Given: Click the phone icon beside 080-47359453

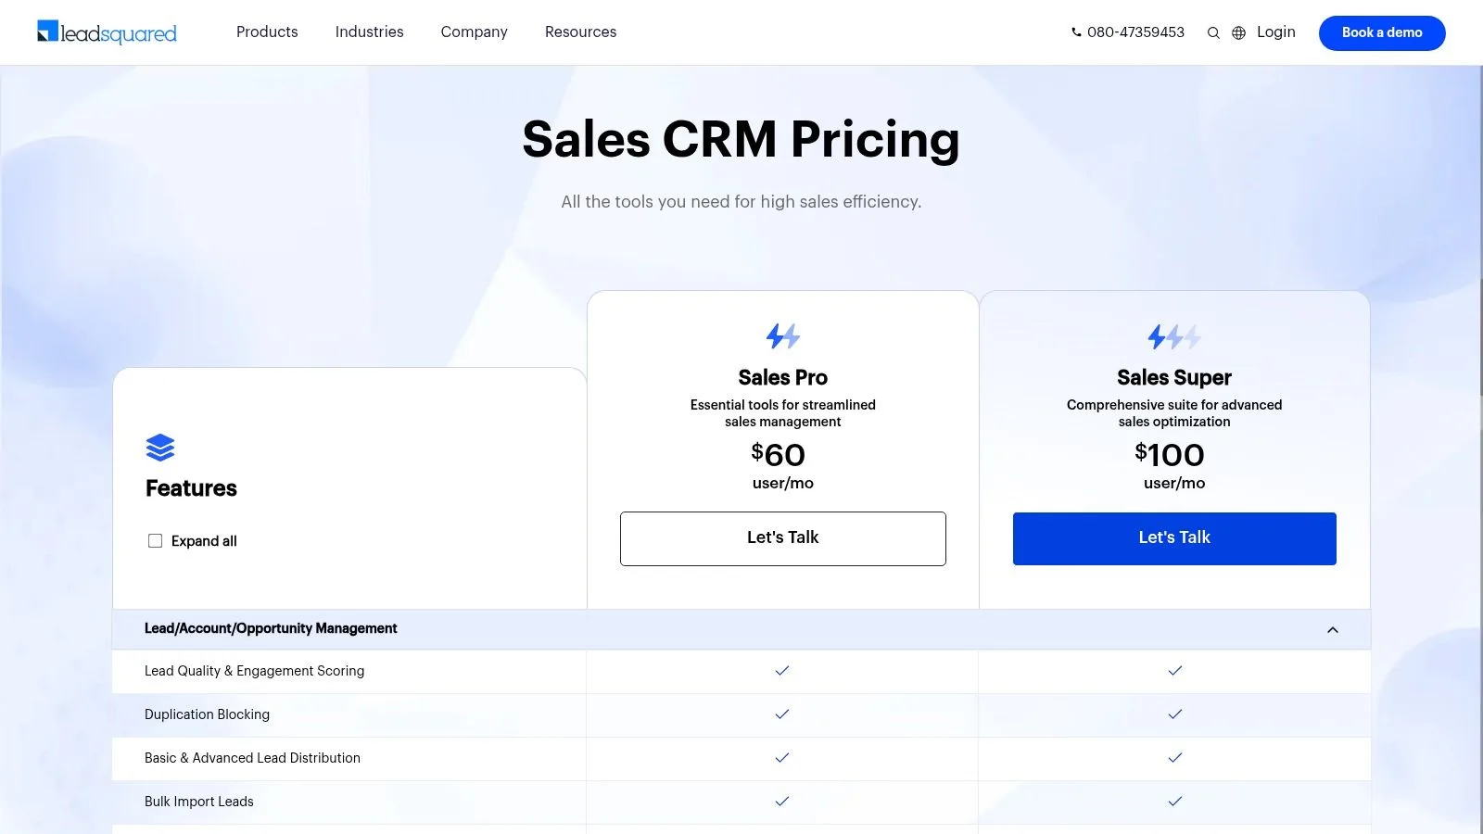Looking at the screenshot, I should coord(1076,32).
